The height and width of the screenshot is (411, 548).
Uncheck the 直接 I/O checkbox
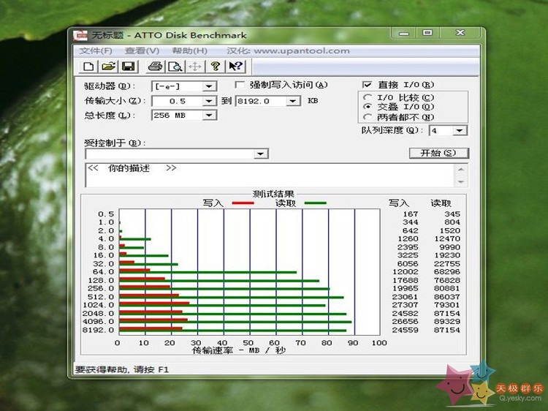click(x=367, y=85)
